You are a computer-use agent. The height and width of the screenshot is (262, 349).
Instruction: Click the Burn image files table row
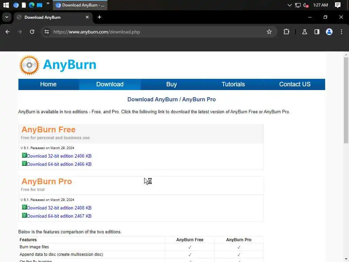click(x=141, y=247)
